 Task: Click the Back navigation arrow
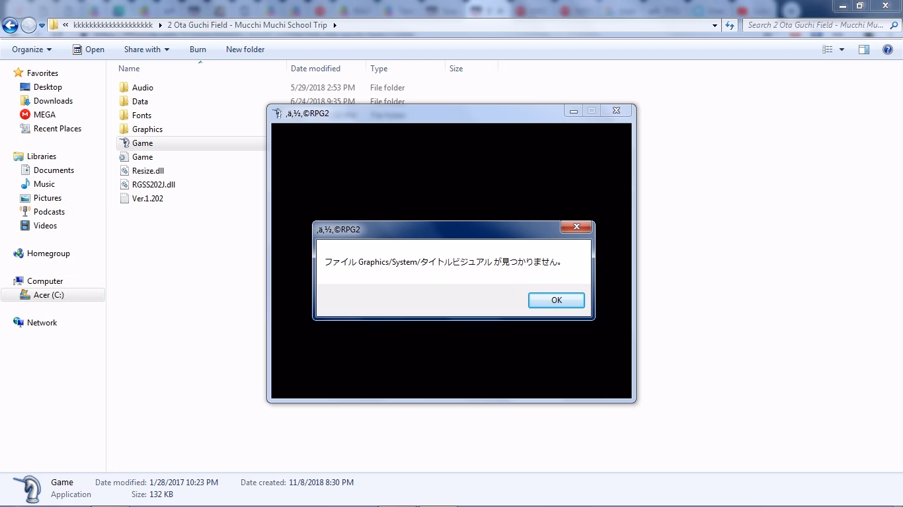(10, 25)
